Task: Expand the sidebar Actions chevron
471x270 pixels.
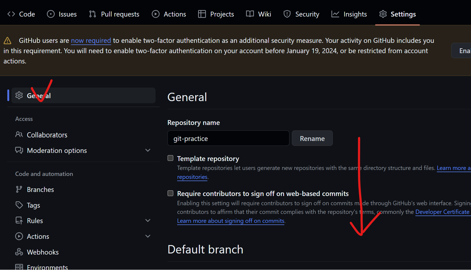Action: tap(148, 236)
